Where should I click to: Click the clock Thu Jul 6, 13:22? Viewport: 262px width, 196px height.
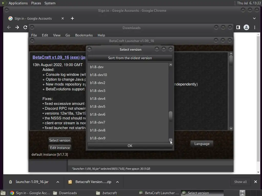point(249,3)
